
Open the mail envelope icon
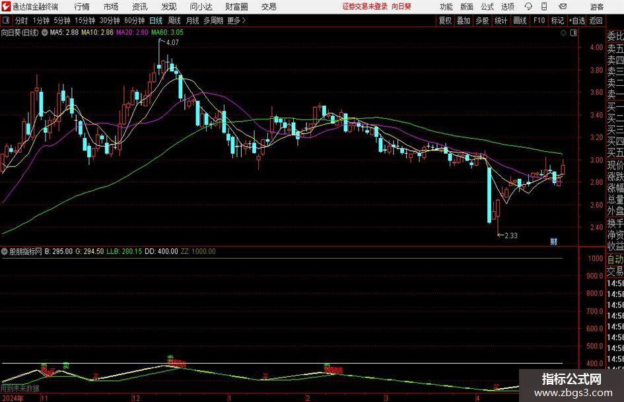coord(563,7)
